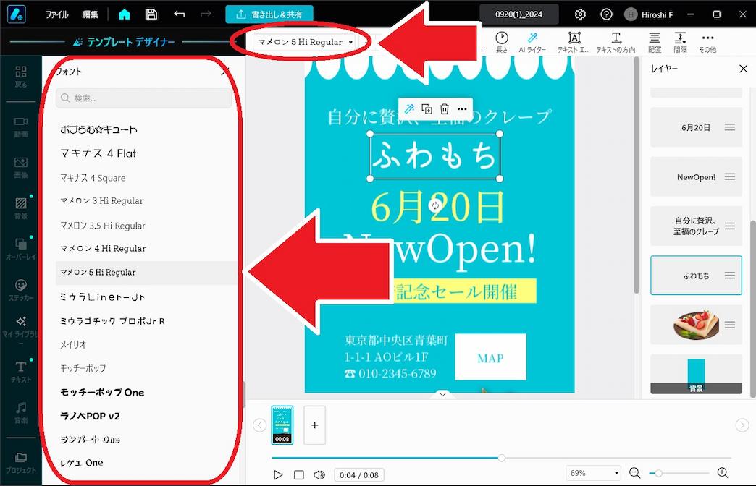Select the crepe image layer thumbnail
The width and height of the screenshot is (756, 486).
(x=696, y=325)
